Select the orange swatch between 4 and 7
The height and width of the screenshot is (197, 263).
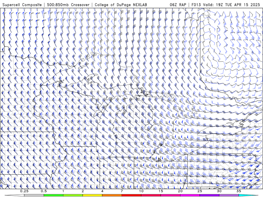coord(112,195)
